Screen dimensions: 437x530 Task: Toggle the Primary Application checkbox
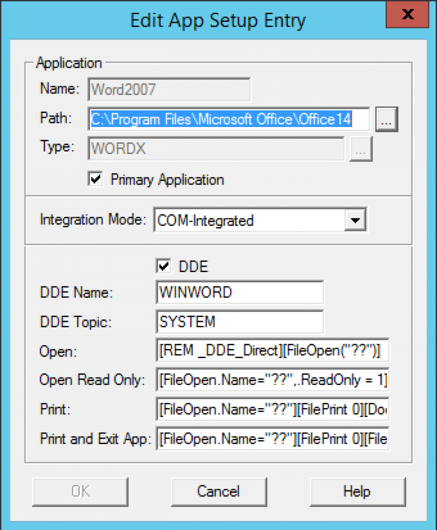coord(95,179)
